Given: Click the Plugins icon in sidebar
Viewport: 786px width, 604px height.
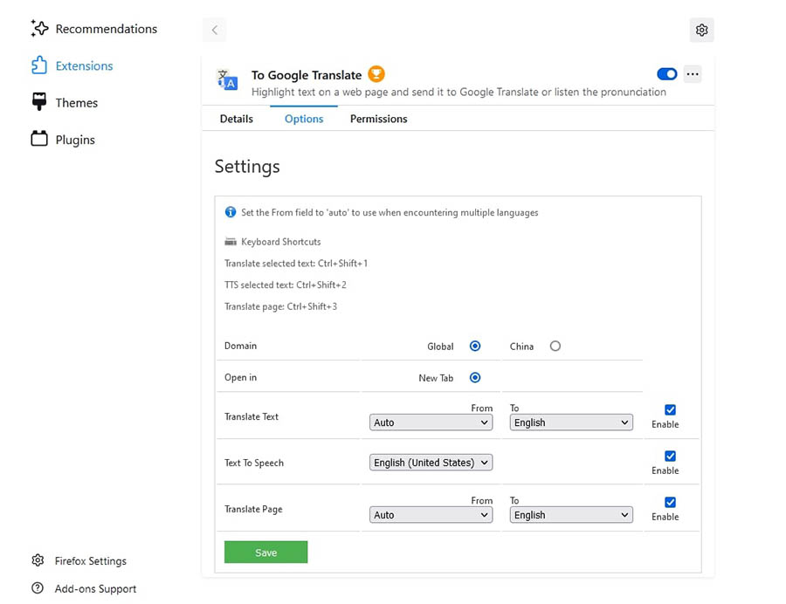Looking at the screenshot, I should pyautogui.click(x=39, y=139).
